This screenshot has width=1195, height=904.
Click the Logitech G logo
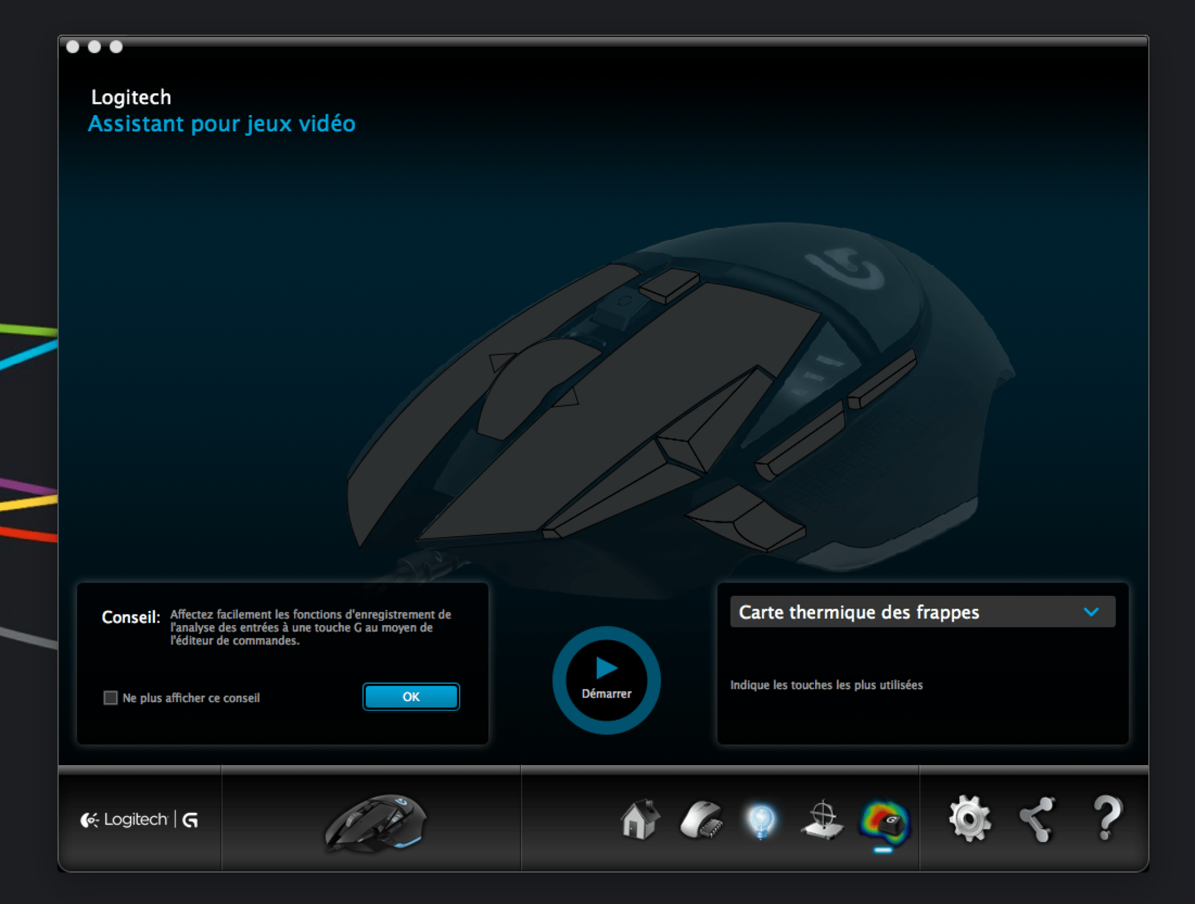(x=139, y=820)
